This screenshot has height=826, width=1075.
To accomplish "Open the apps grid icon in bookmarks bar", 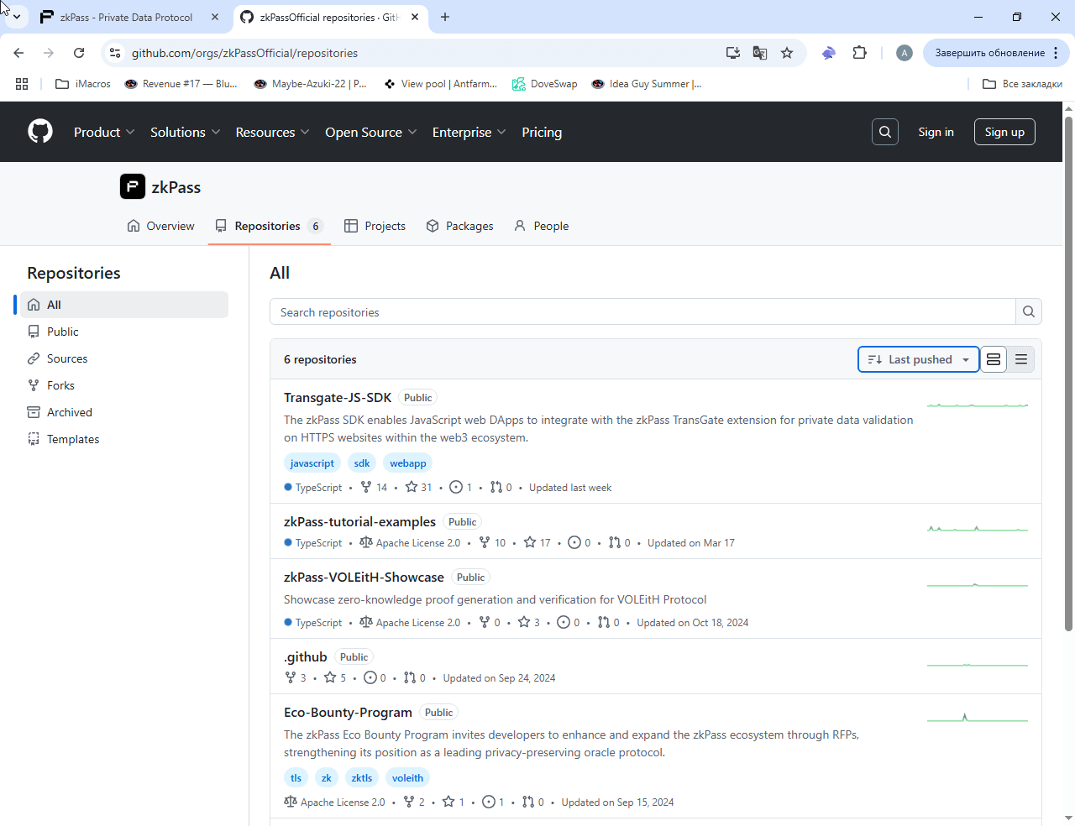I will pyautogui.click(x=22, y=84).
